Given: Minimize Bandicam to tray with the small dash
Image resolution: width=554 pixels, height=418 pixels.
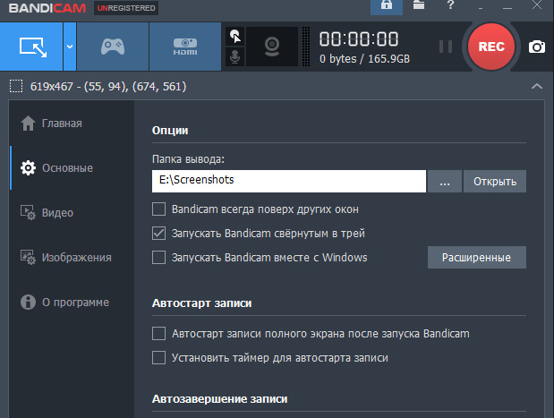Looking at the screenshot, I should pos(481,8).
